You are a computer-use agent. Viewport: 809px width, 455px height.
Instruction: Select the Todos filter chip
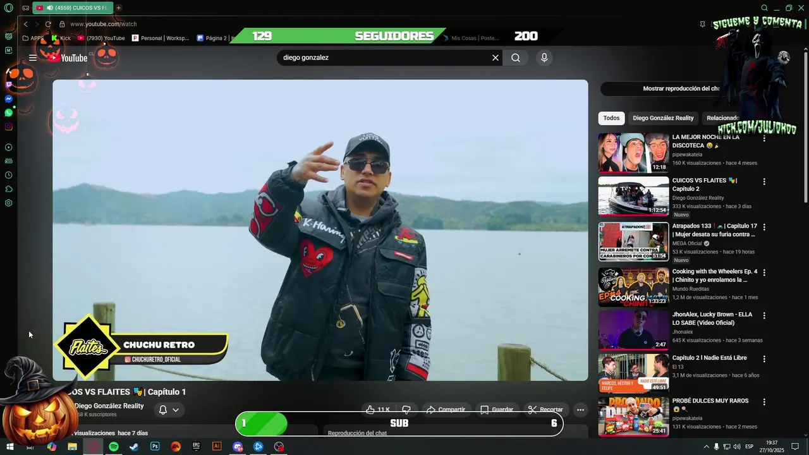[x=611, y=118]
